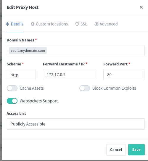Open the Scheme dropdown showing http
The image size is (148, 161).
(x=21, y=75)
